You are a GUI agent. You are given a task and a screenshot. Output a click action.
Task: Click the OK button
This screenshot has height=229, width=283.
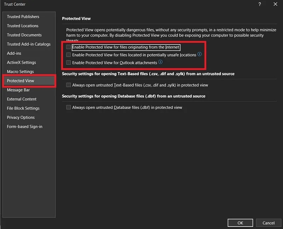pos(240,223)
